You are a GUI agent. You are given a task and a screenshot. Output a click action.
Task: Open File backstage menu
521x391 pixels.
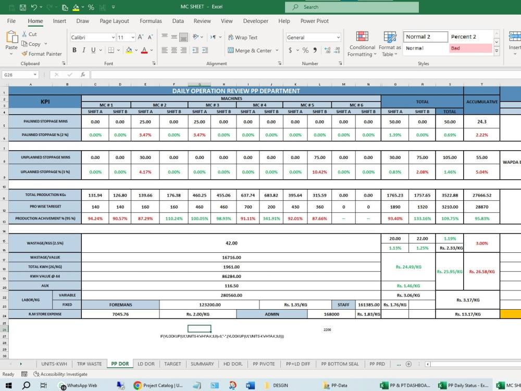11,21
